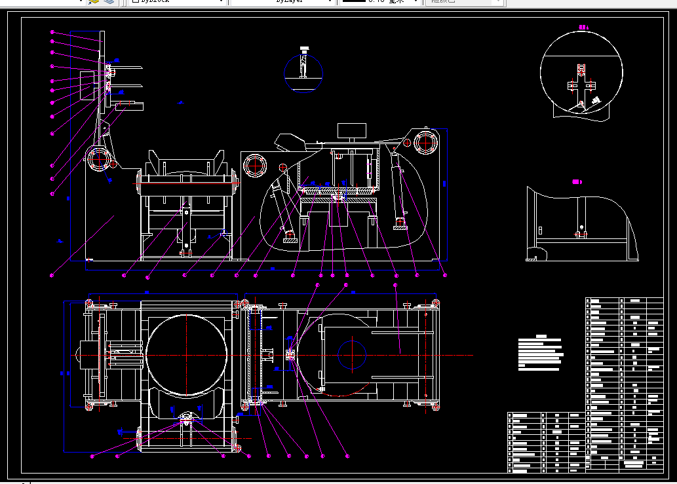Image resolution: width=677 pixels, height=484 pixels.
Task: Open the ByBlock color control dropdown
Action: tap(178, 2)
